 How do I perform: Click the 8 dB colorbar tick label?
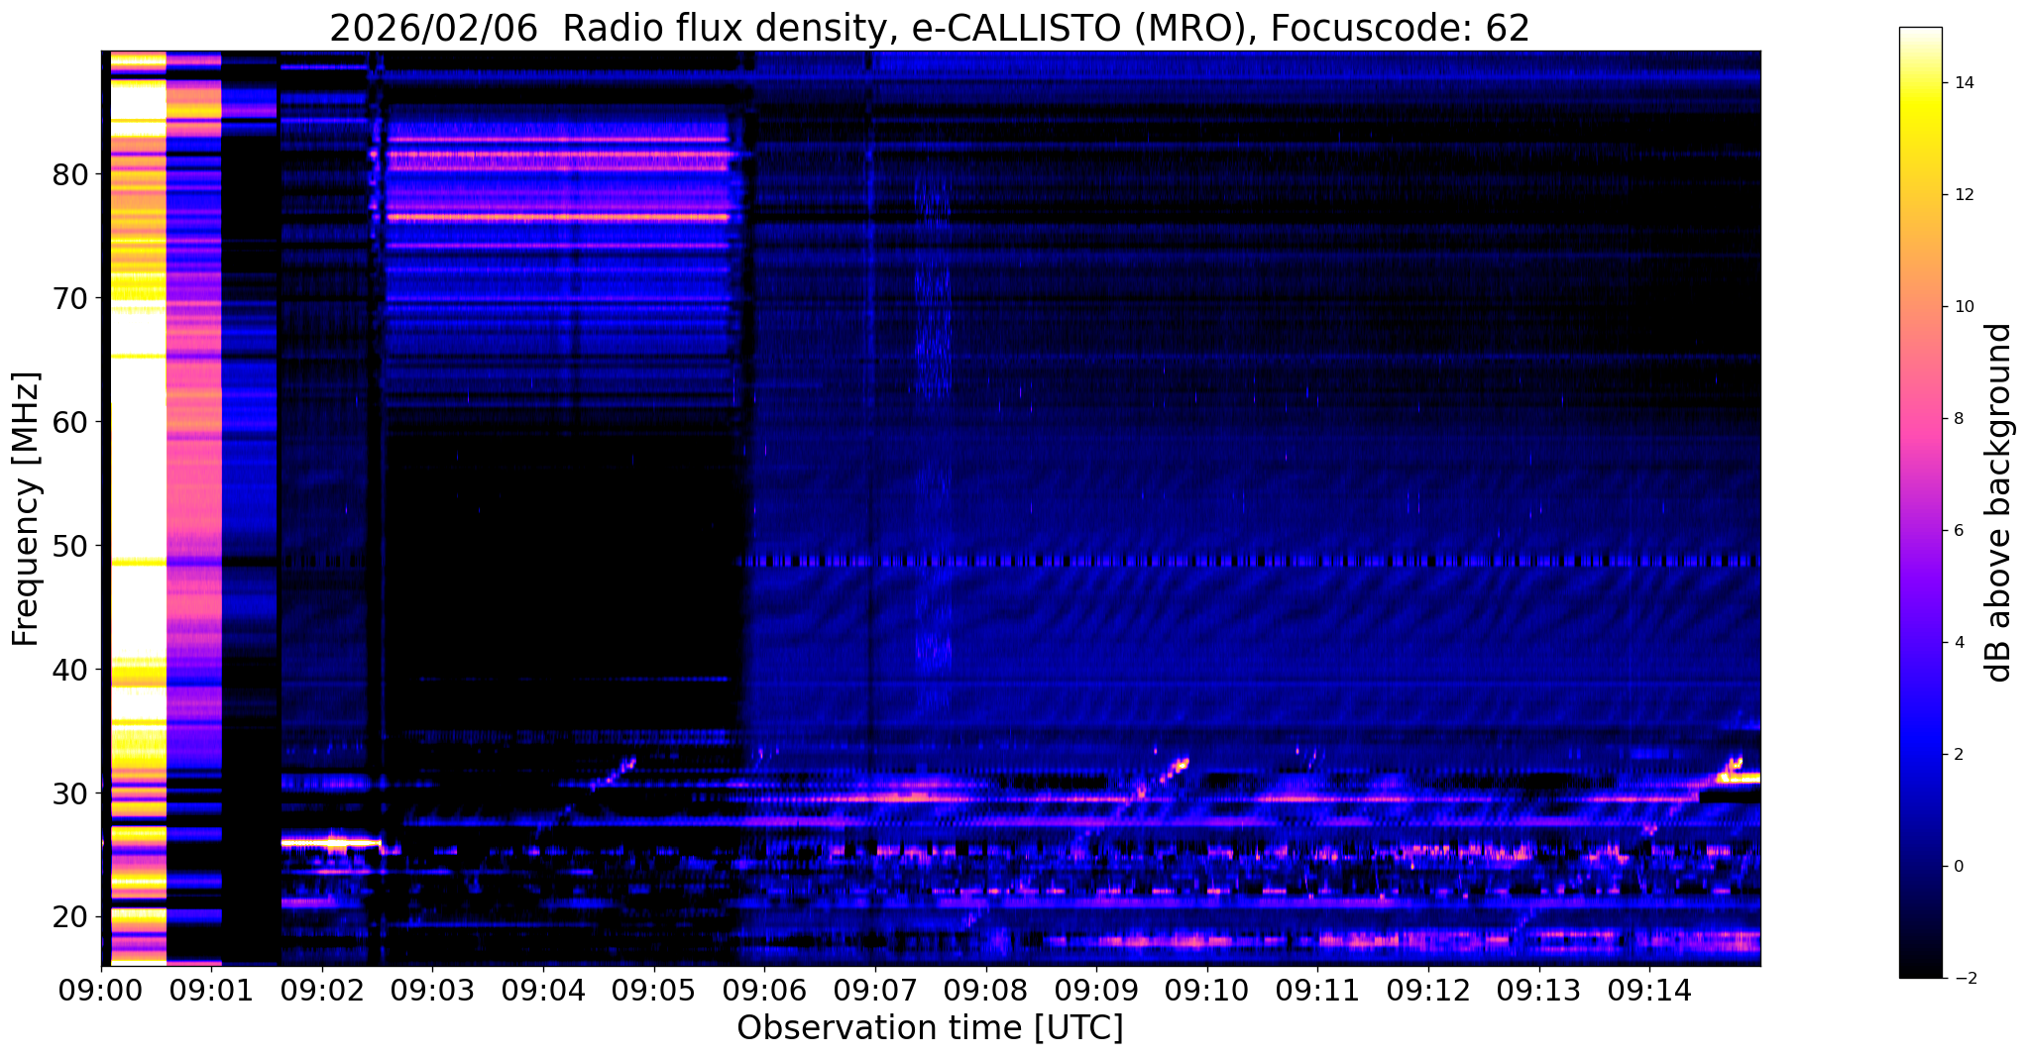[1957, 419]
